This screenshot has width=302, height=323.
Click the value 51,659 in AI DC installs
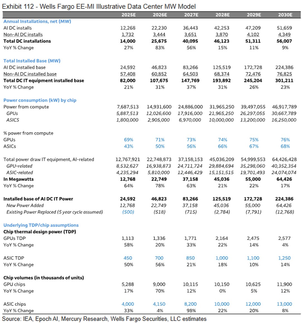pos(284,28)
